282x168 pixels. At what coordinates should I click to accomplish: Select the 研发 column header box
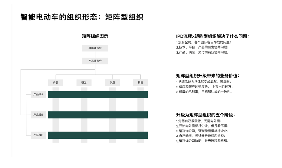tap(84, 82)
